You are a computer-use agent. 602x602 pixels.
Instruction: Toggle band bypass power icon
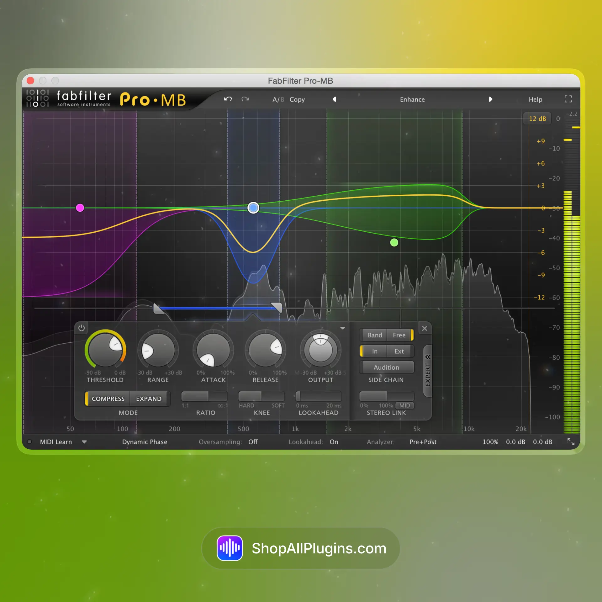click(x=82, y=328)
